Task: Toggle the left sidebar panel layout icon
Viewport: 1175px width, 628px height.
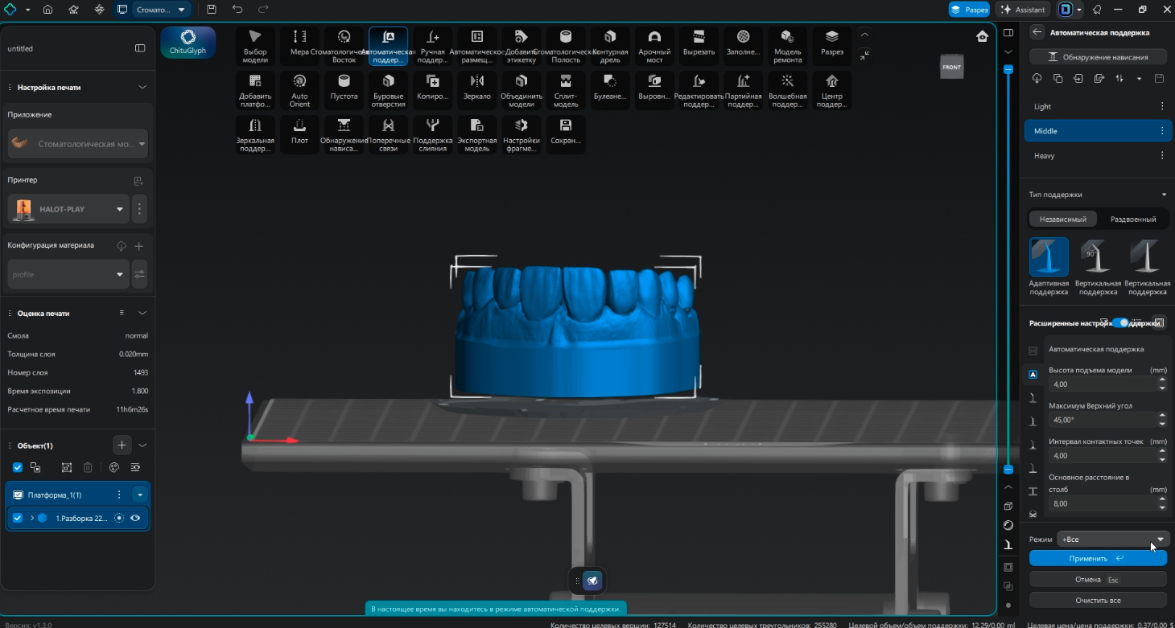Action: click(x=140, y=48)
